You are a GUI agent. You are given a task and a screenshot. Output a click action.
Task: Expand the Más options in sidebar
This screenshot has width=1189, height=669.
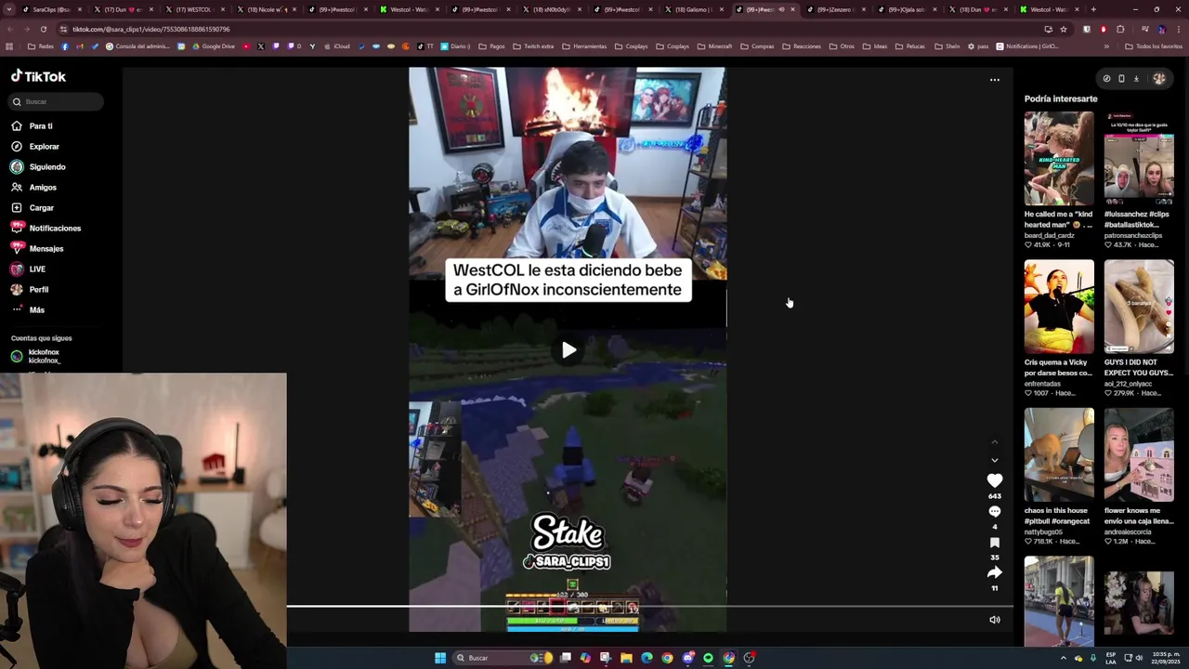pyautogui.click(x=28, y=309)
